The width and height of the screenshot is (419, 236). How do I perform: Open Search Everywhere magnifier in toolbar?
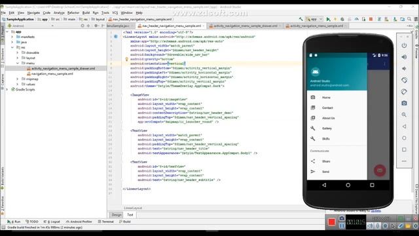pos(409,19)
